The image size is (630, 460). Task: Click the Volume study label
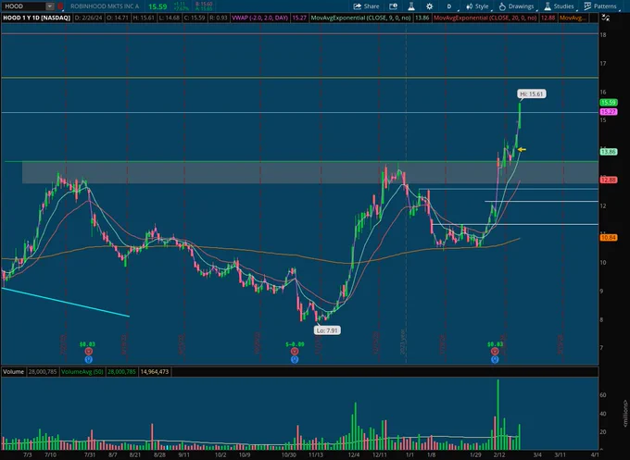click(x=13, y=372)
